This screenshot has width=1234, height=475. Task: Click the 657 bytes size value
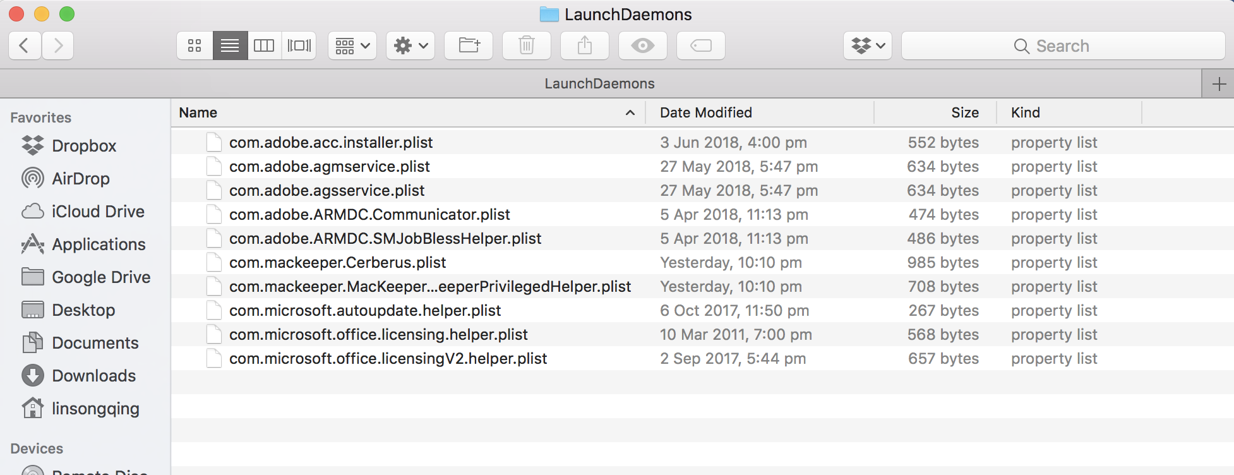[943, 358]
